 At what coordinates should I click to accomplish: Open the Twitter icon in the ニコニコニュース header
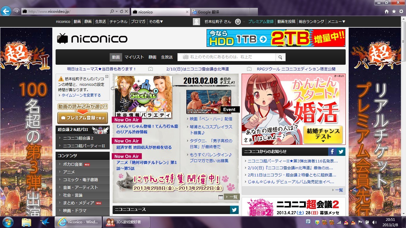pos(234,210)
